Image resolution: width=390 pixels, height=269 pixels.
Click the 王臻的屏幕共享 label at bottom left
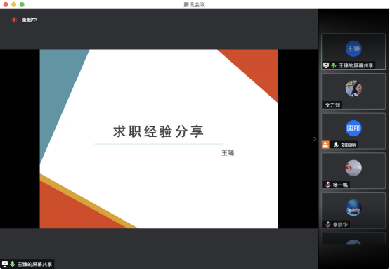coord(34,264)
